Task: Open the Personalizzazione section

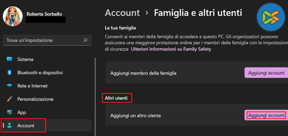Action: coord(35,99)
